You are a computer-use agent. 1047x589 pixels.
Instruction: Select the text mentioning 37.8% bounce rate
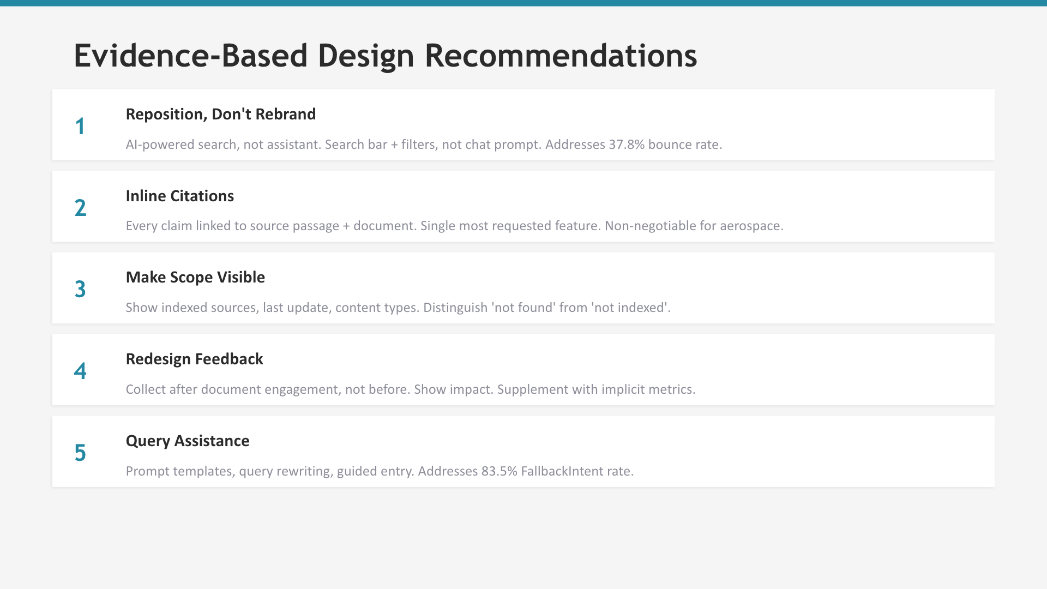coord(424,145)
